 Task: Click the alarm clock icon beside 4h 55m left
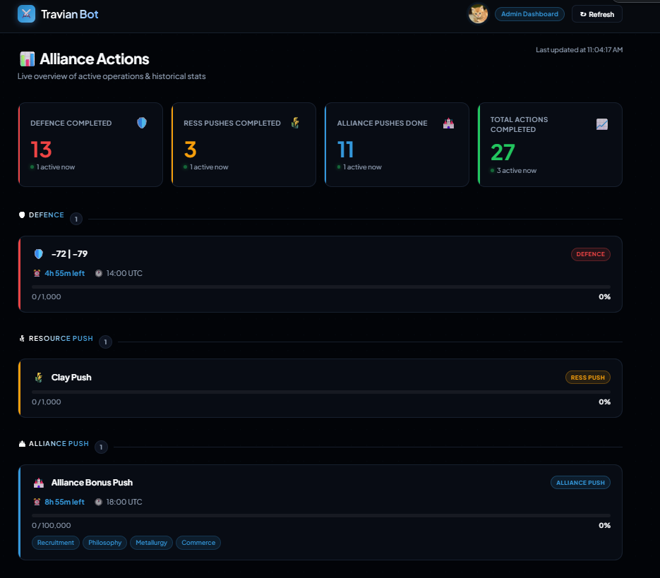[37, 273]
